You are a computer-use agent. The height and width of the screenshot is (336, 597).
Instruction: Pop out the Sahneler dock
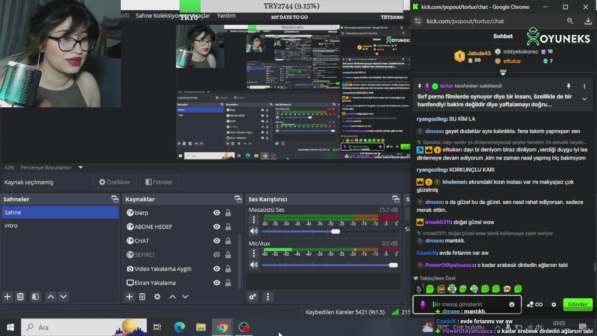tap(115, 199)
